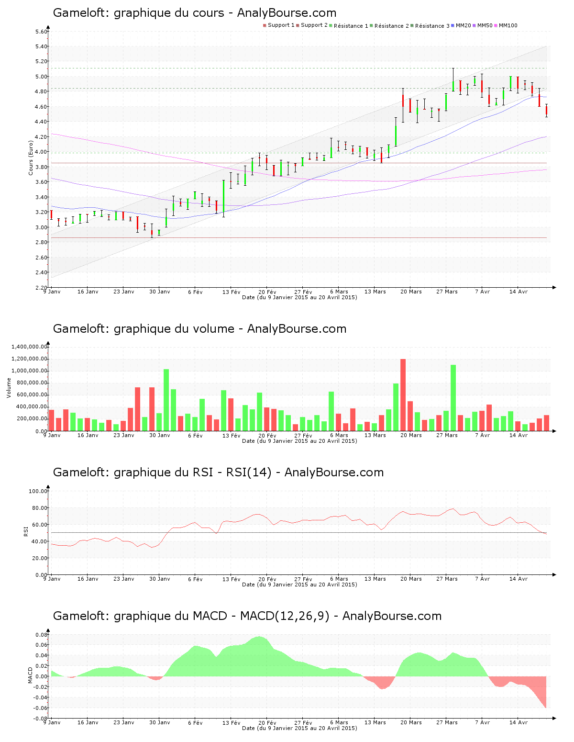Click '7 Avr' date on RSI chart
The image size is (574, 742).
point(482,579)
